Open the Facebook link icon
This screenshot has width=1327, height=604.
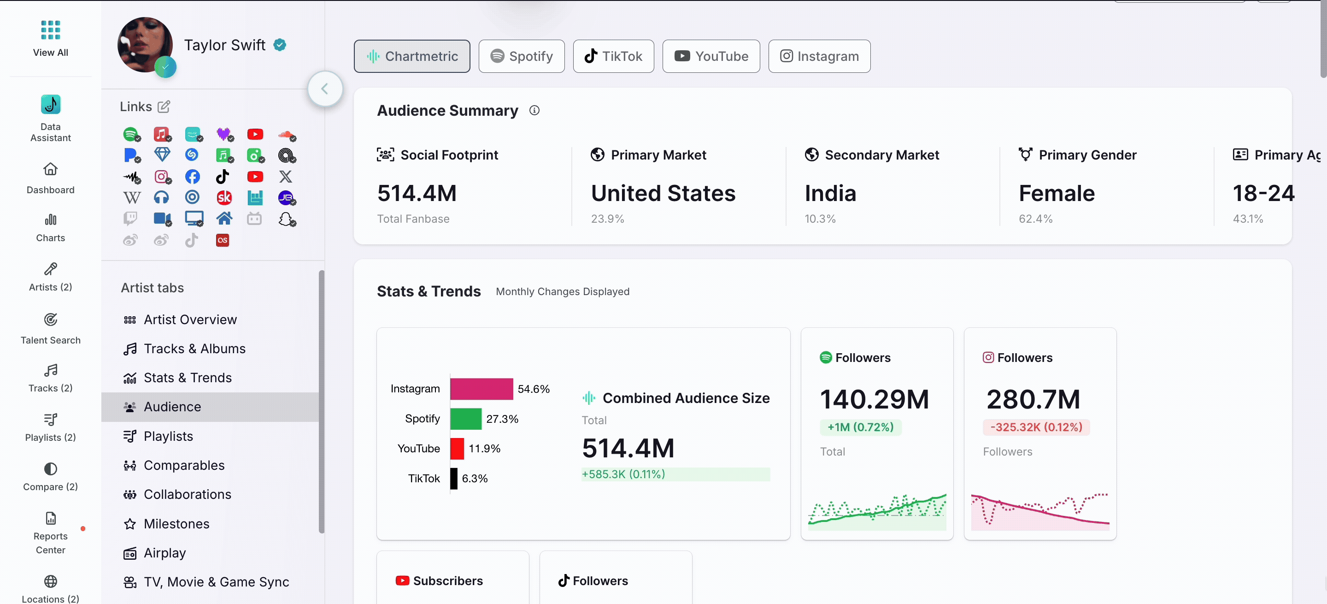pos(192,177)
